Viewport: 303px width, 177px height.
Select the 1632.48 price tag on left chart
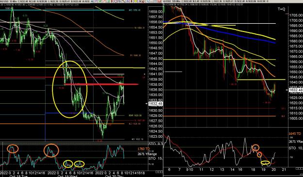[x=156, y=104]
